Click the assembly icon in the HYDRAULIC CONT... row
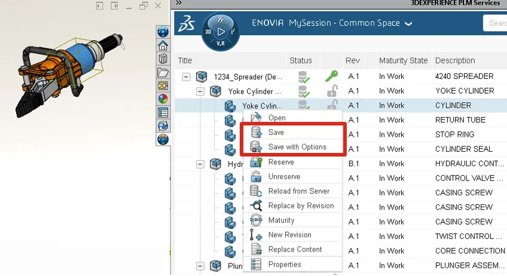This screenshot has height=276, width=507. click(x=216, y=164)
